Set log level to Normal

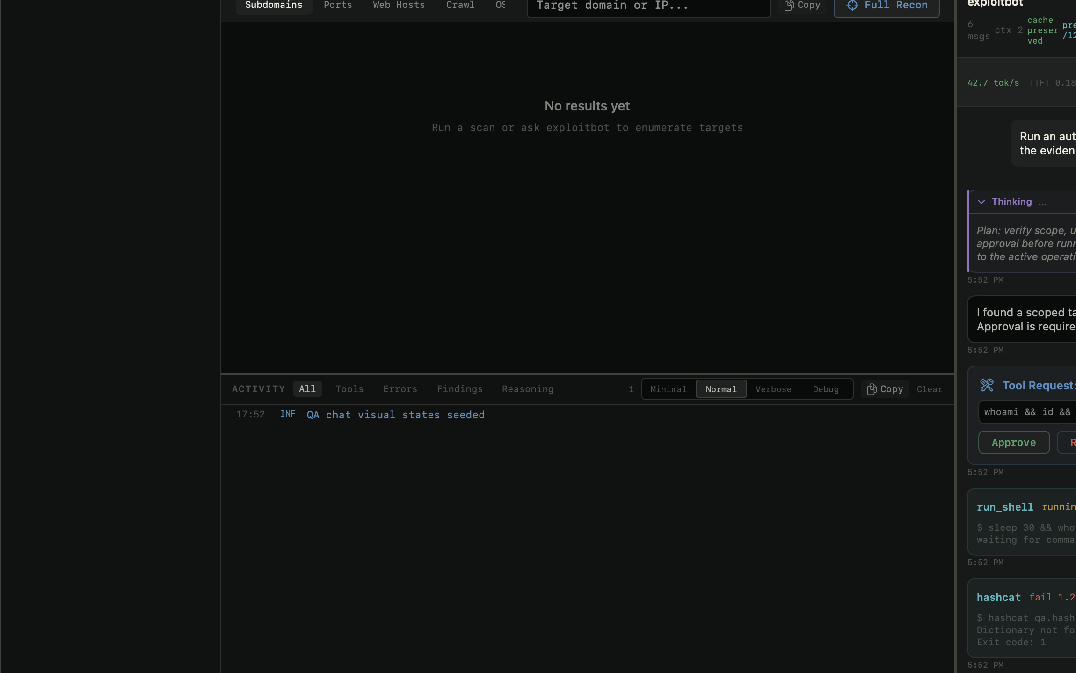(721, 389)
